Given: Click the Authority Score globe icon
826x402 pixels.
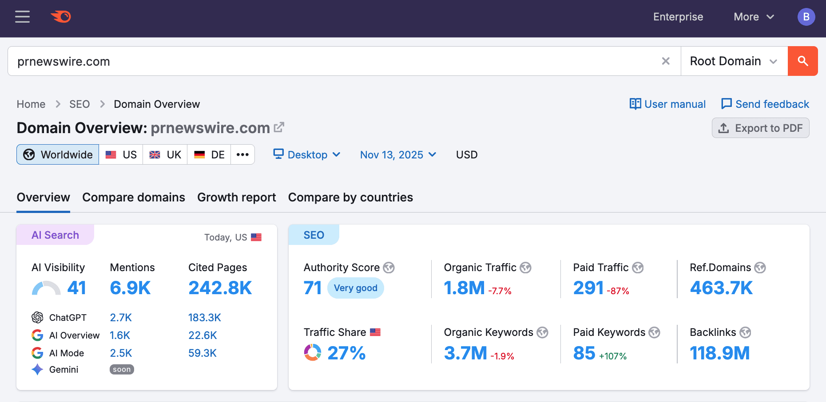Looking at the screenshot, I should 389,268.
